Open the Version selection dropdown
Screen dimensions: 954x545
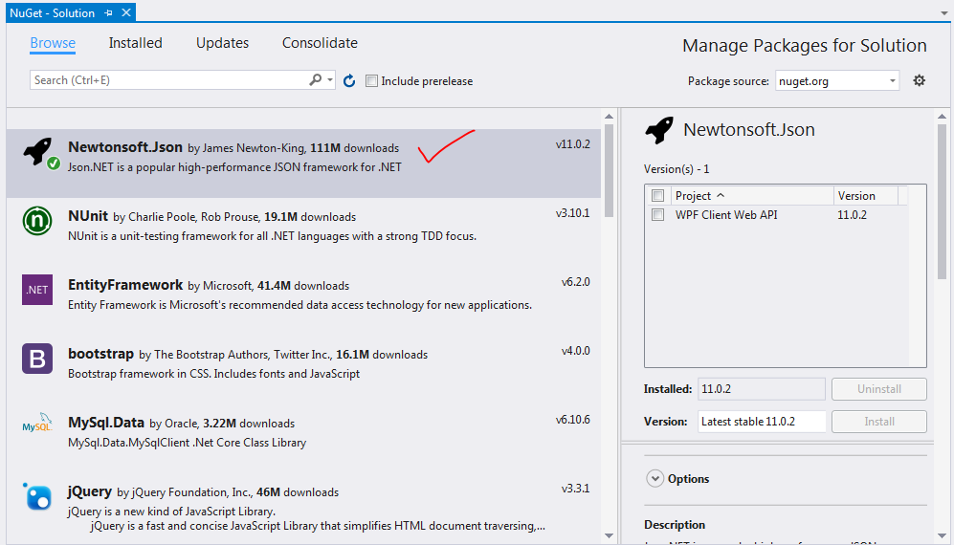pos(762,422)
